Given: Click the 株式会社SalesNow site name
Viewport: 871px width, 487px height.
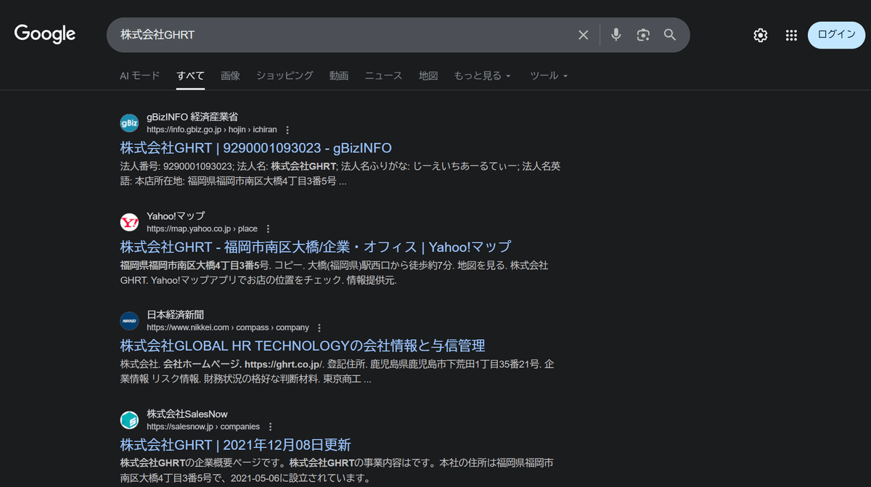Looking at the screenshot, I should [187, 414].
